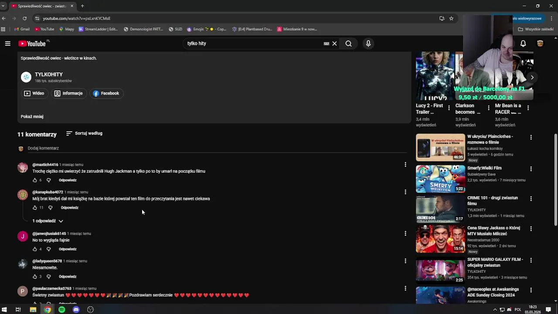Screen dimensions: 558x314
Task: Start voice search with microphone icon
Action: pos(368,44)
